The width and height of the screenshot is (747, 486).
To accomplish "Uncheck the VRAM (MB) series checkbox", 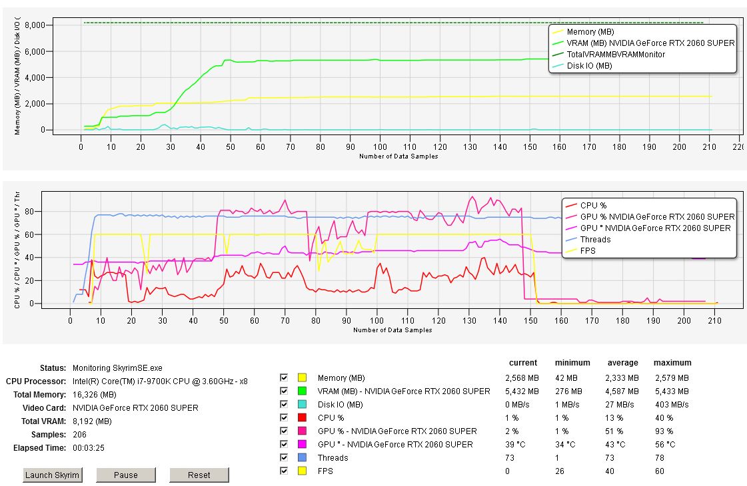I will pyautogui.click(x=284, y=391).
